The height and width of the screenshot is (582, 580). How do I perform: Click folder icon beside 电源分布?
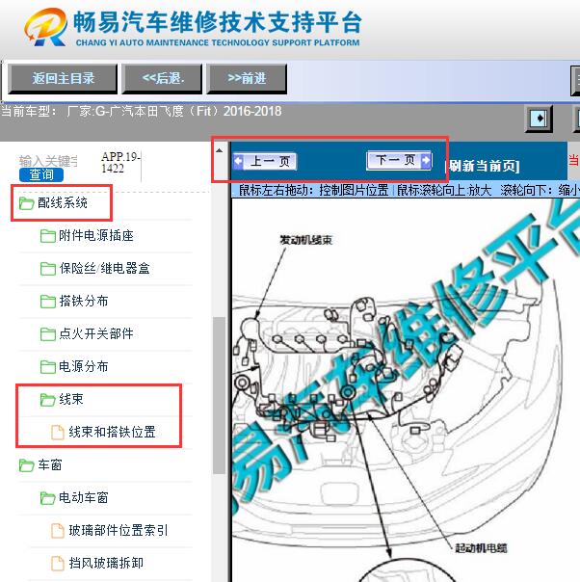[48, 366]
